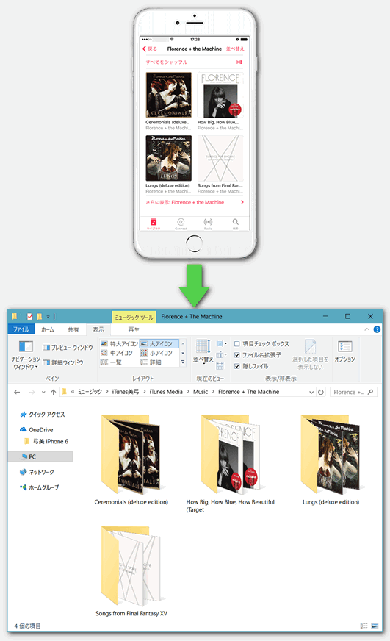The height and width of the screenshot is (641, 390).
Task: Tap the Radio tab icon on the iPhone
Action: [x=208, y=223]
